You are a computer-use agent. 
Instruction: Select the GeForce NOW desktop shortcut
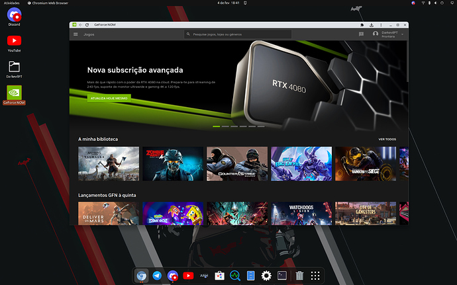coord(14,95)
